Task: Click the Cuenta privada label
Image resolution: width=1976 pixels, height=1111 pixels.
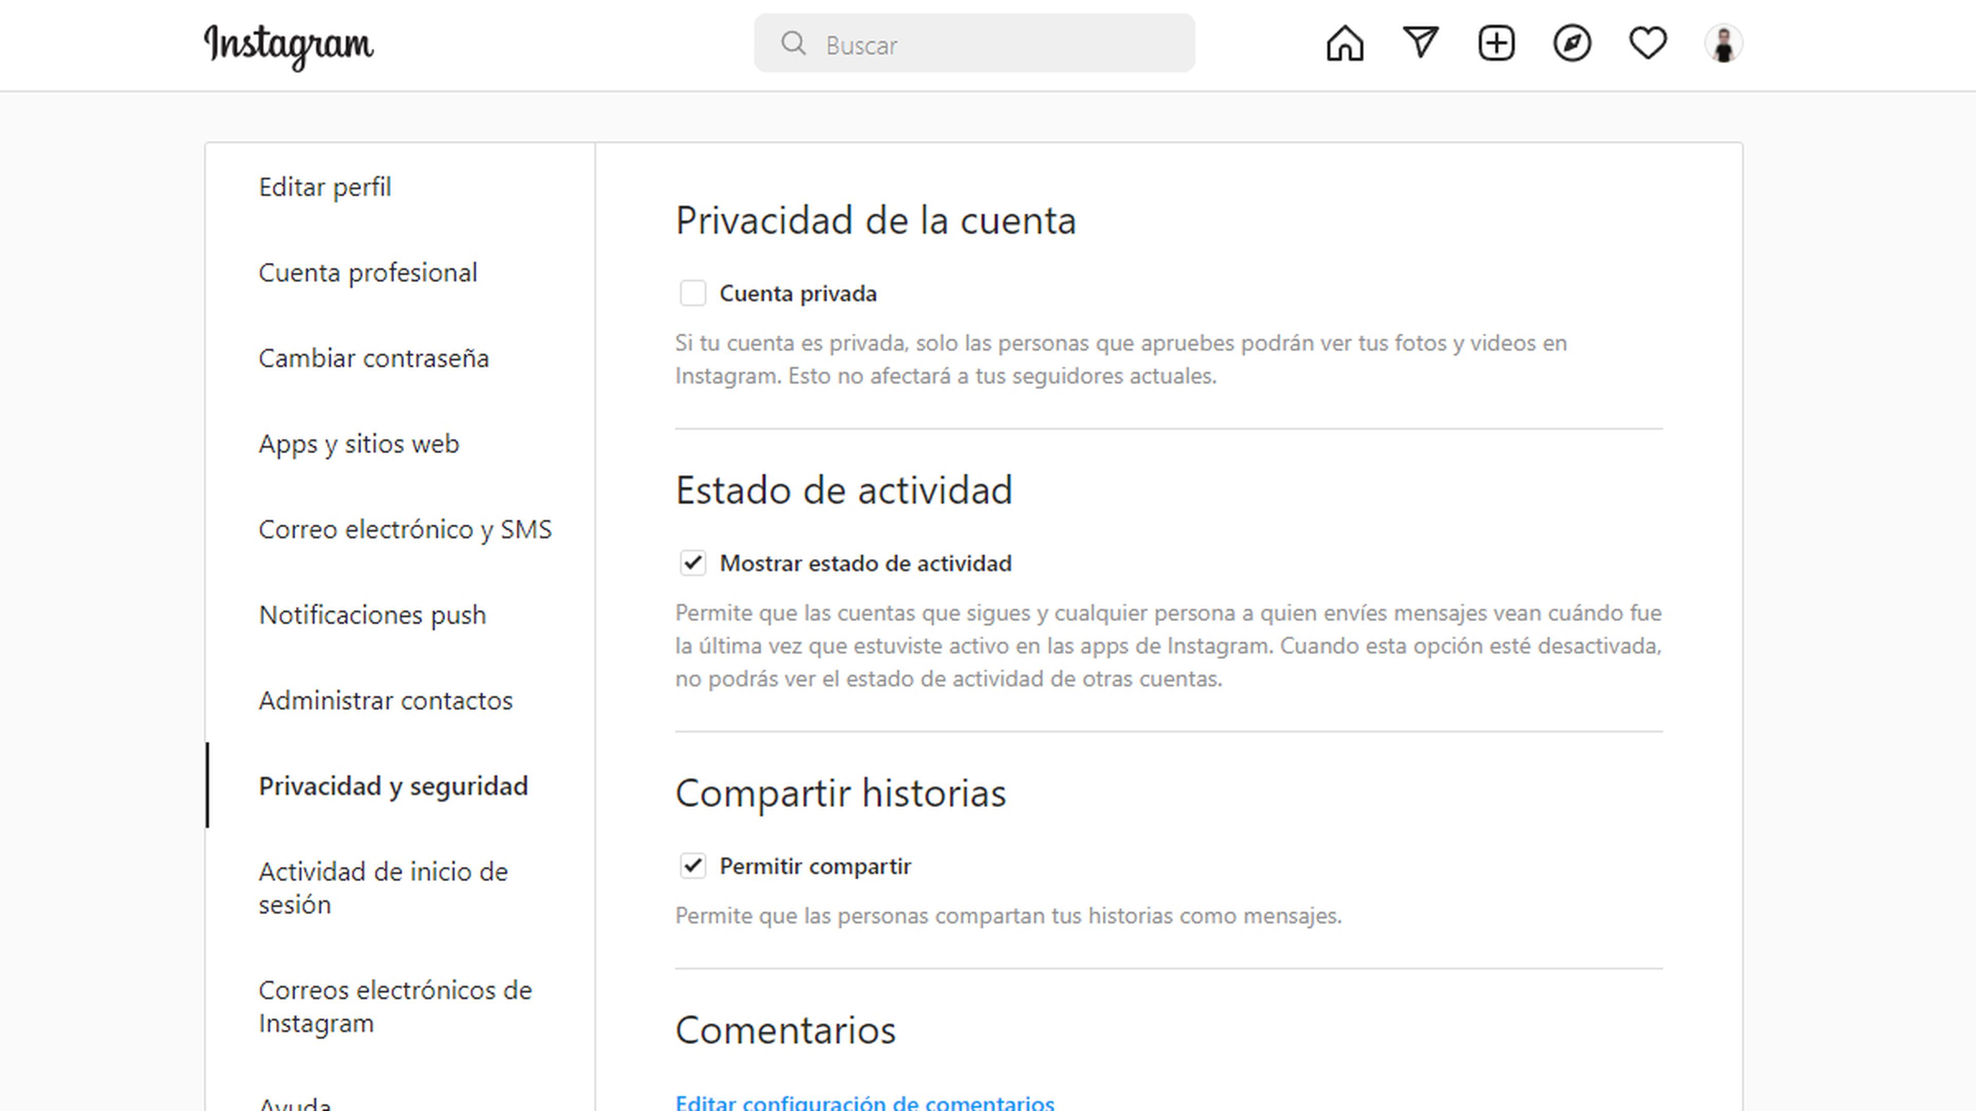Action: pyautogui.click(x=798, y=293)
